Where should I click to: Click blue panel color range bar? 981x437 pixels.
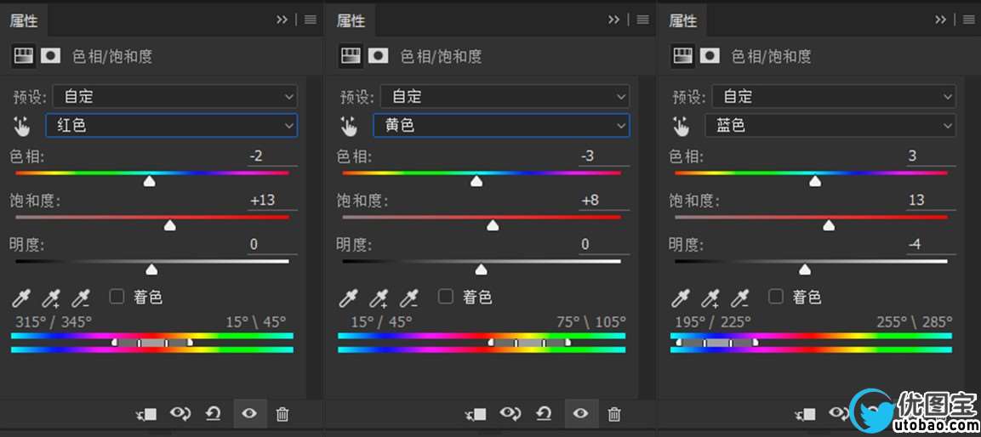812,343
